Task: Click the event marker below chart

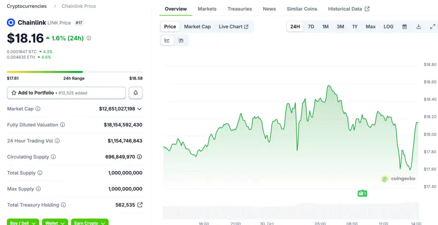Action: (362, 193)
